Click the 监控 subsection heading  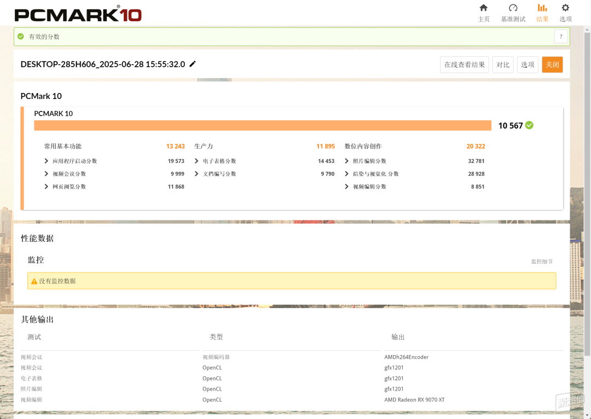tap(36, 260)
